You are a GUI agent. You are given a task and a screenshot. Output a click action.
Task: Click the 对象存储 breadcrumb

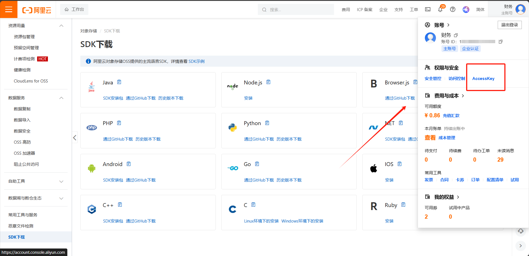(89, 31)
